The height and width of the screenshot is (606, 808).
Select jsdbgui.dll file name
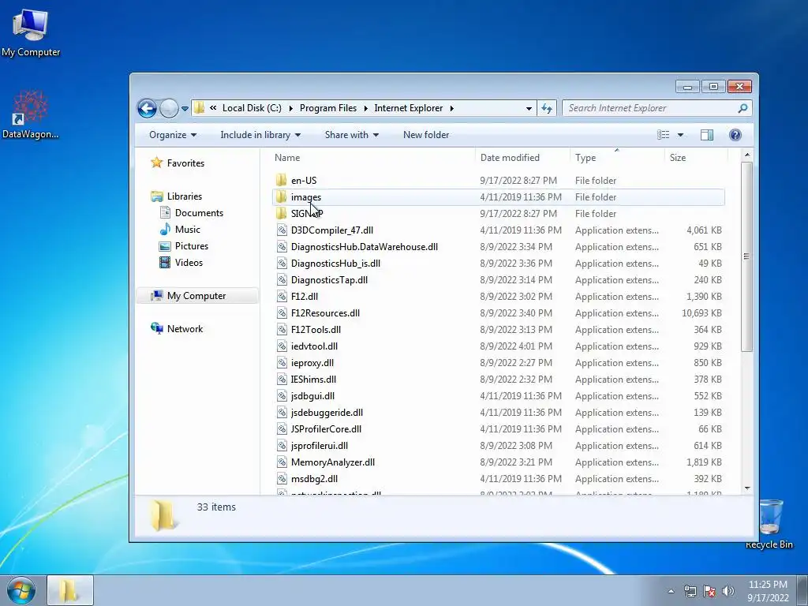tap(312, 396)
